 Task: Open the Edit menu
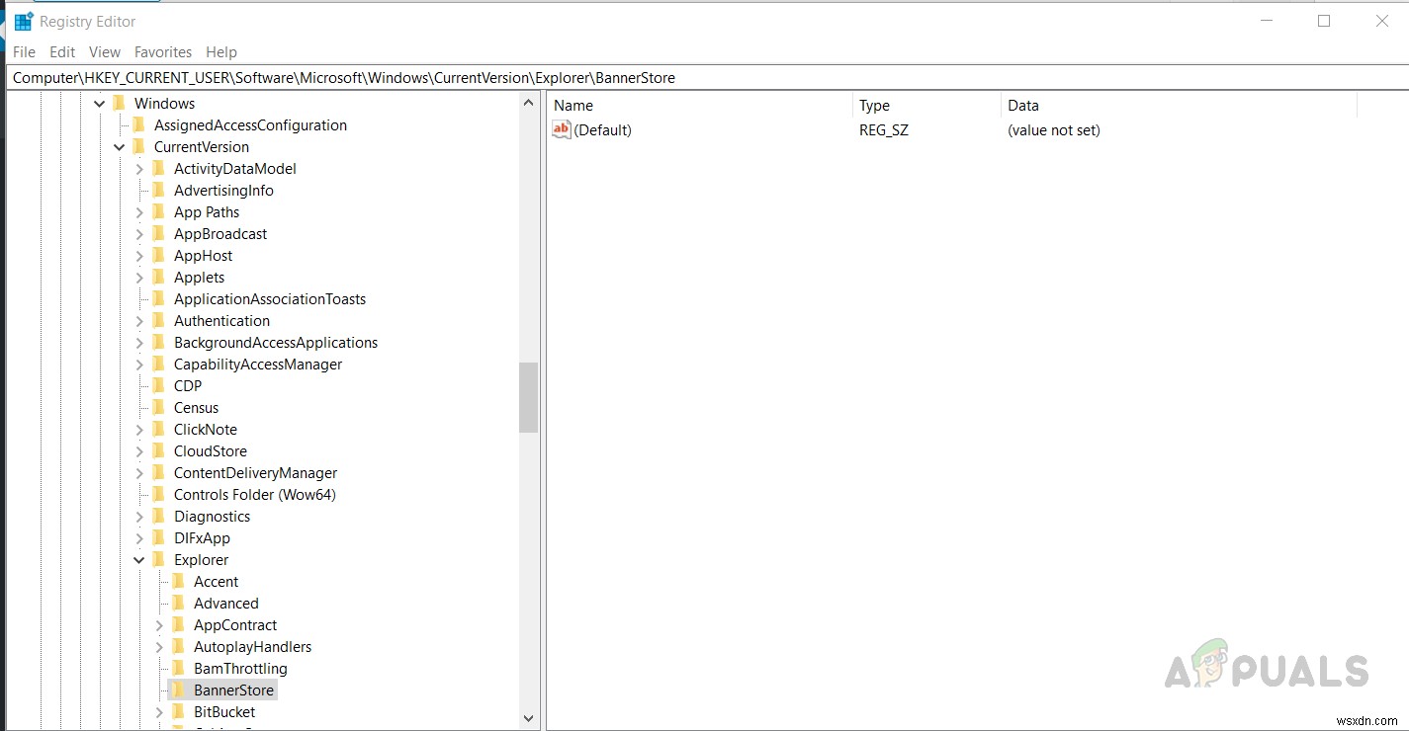(x=62, y=52)
